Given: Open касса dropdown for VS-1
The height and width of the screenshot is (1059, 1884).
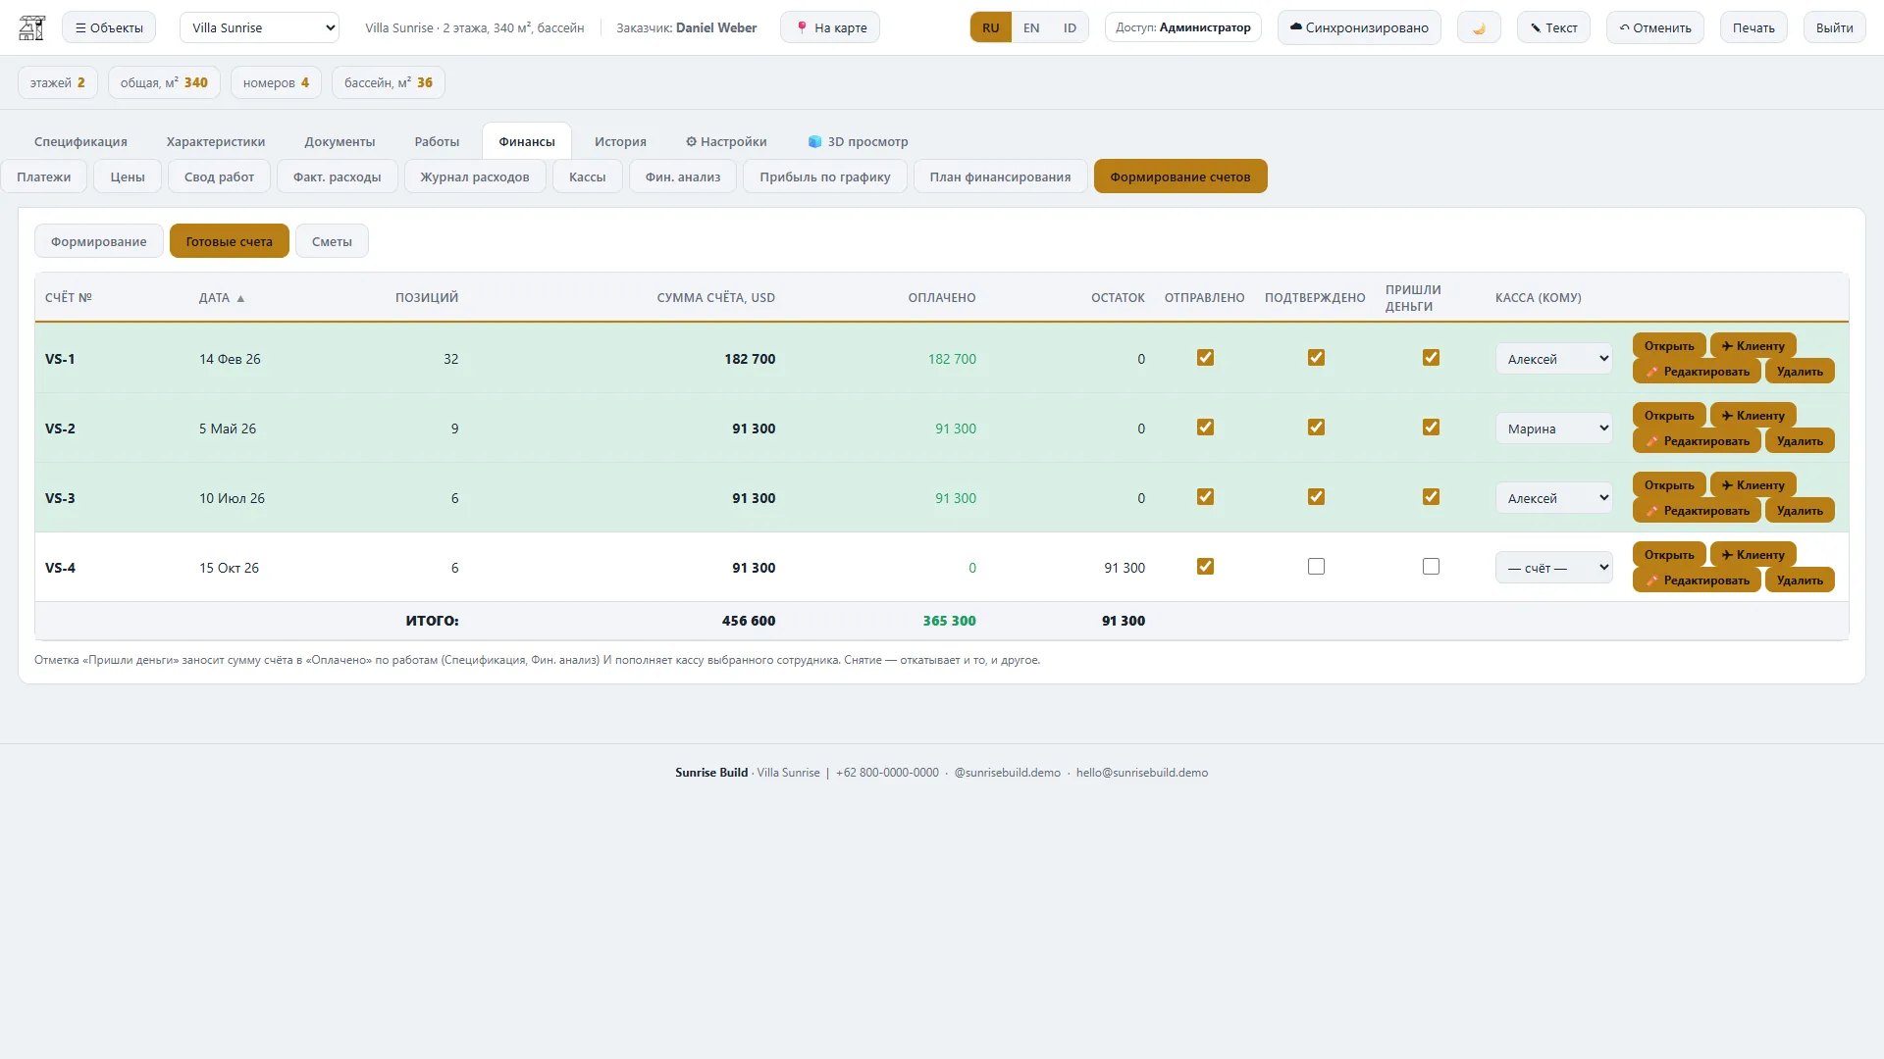Looking at the screenshot, I should coord(1553,359).
